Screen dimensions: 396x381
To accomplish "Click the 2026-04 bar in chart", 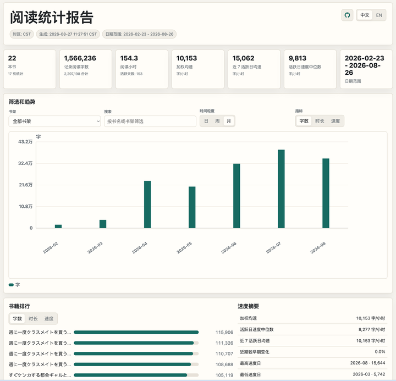I will click(x=147, y=205).
